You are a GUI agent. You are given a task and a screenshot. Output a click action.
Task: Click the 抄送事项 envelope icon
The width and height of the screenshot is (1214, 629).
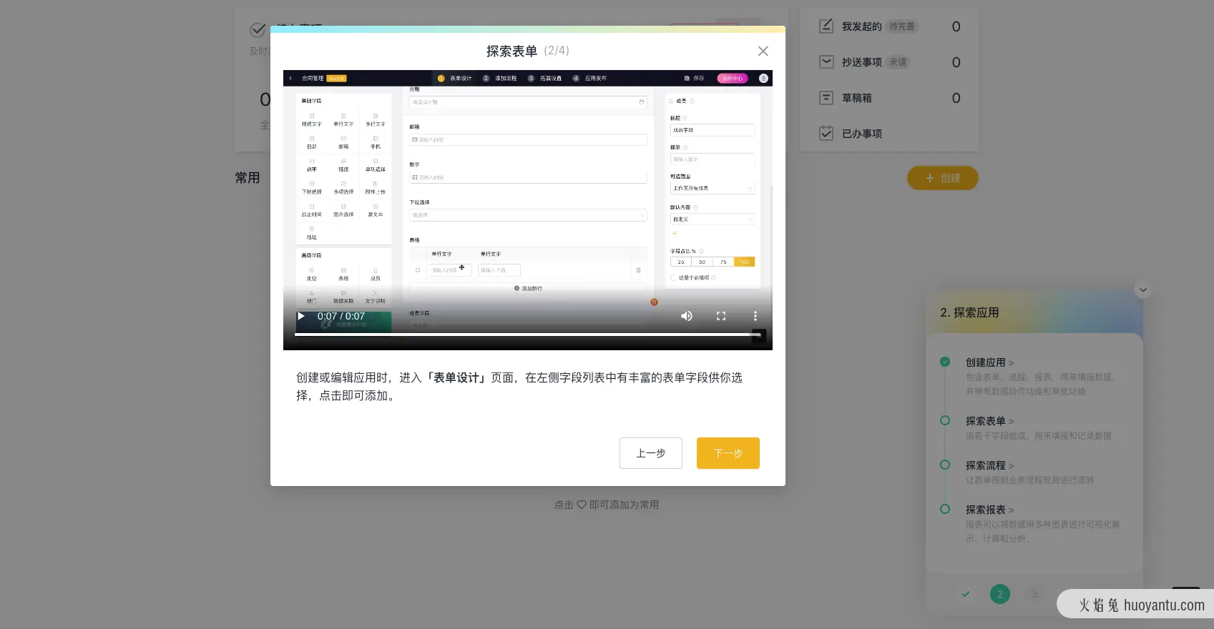[826, 62]
